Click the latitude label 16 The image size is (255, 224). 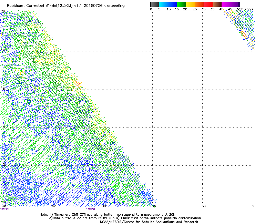3,89
